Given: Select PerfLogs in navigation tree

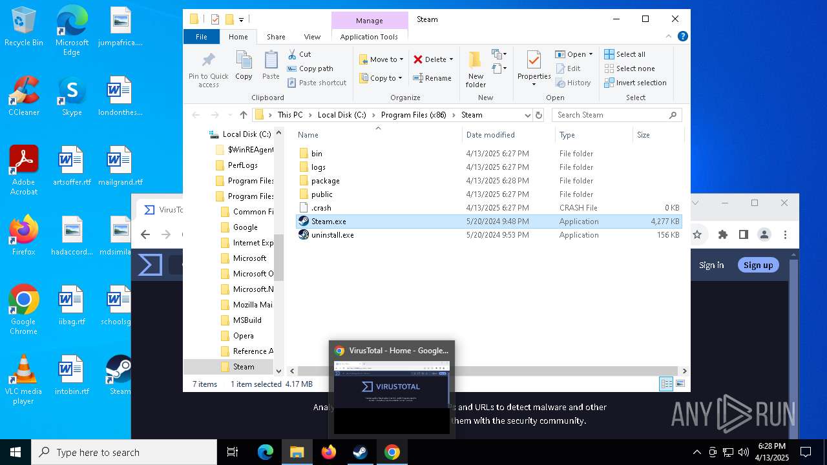Looking at the screenshot, I should pyautogui.click(x=243, y=165).
